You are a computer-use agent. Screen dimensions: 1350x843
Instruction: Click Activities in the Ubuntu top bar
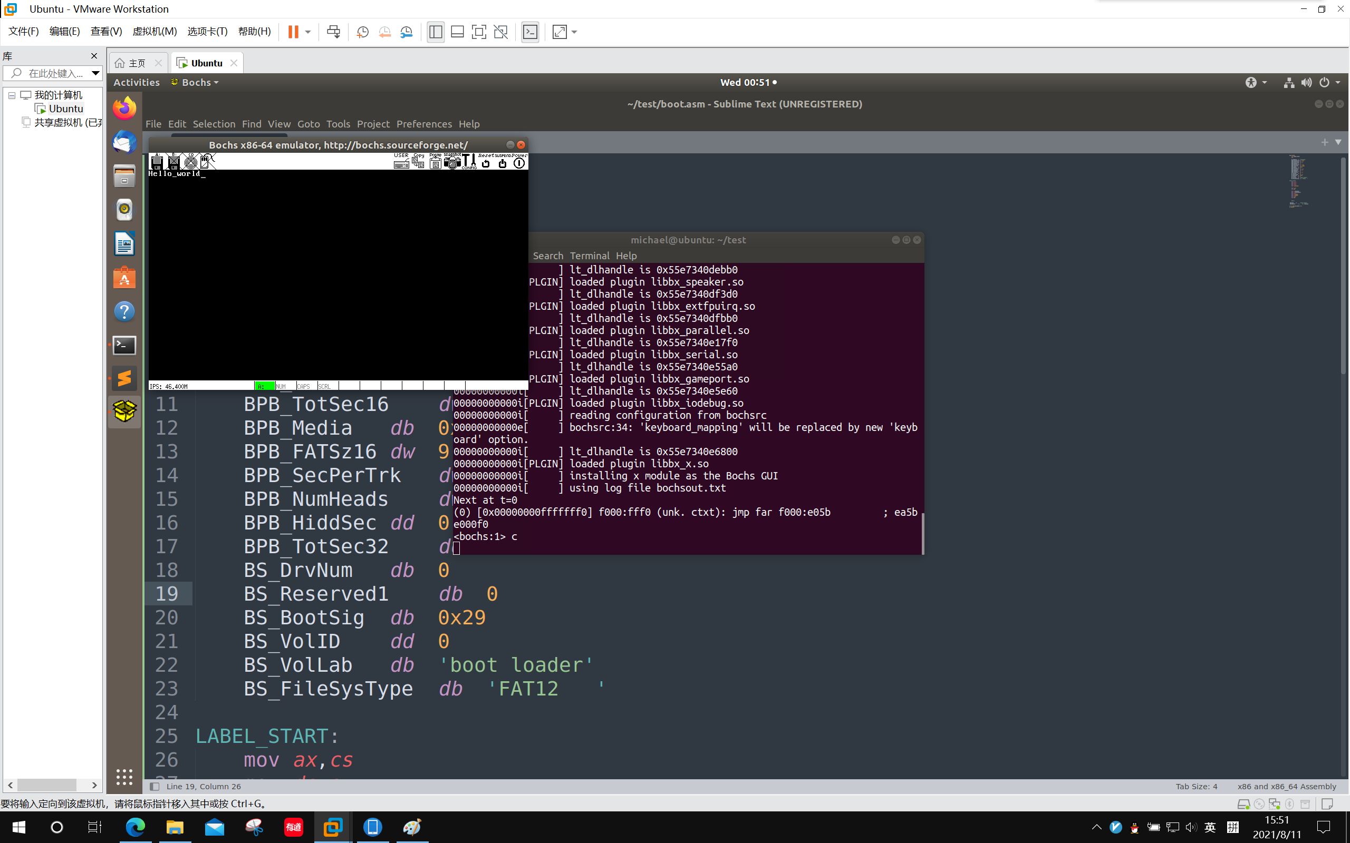click(136, 82)
